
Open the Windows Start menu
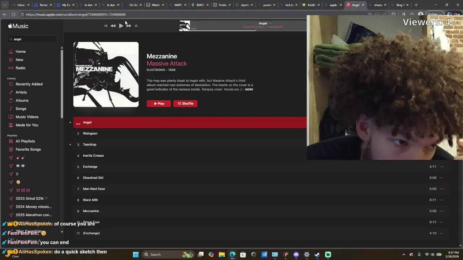pos(136,255)
